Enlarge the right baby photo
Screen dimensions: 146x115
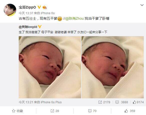113,67
